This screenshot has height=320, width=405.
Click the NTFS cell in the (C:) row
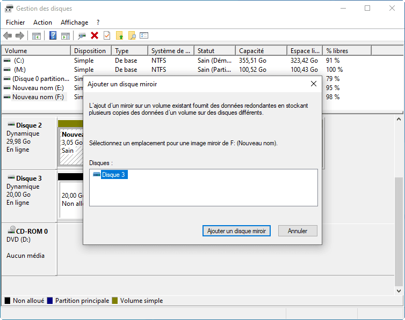(158, 61)
